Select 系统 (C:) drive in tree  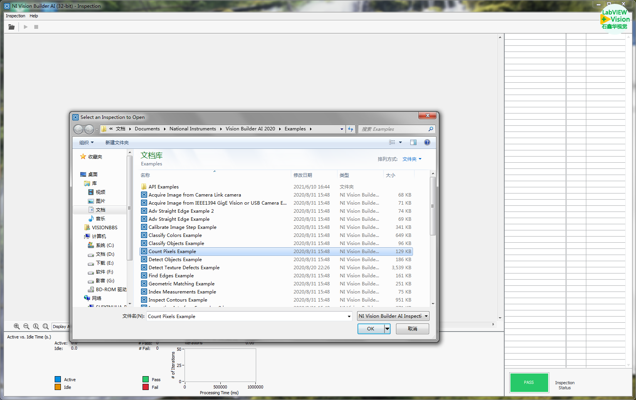click(104, 245)
